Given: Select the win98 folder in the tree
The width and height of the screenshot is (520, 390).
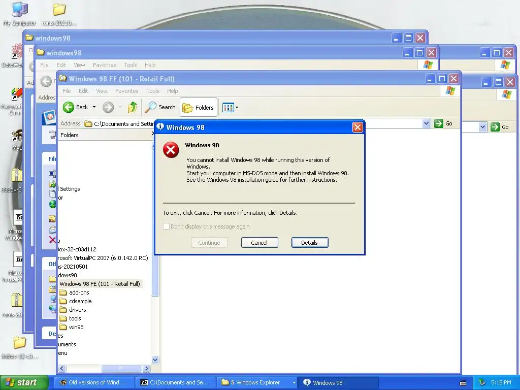Looking at the screenshot, I should 72,327.
